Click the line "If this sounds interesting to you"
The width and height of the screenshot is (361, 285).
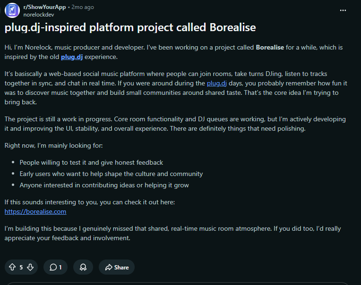[90, 202]
